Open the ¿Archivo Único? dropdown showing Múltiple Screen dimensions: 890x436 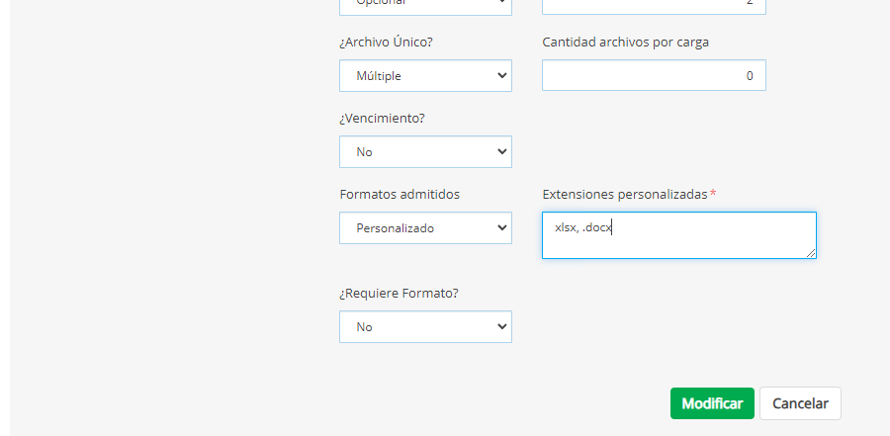425,76
